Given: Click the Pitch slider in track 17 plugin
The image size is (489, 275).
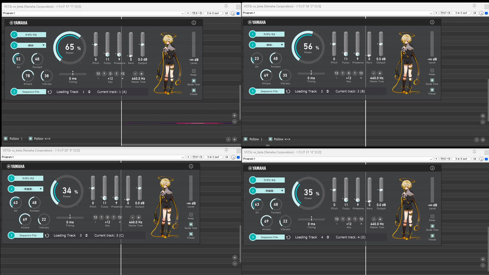Looking at the screenshot, I should pyautogui.click(x=96, y=45).
